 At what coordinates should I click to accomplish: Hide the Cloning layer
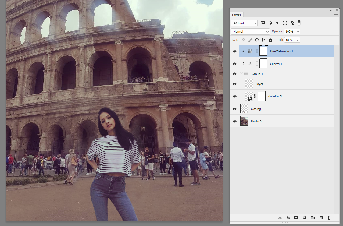tap(234, 109)
